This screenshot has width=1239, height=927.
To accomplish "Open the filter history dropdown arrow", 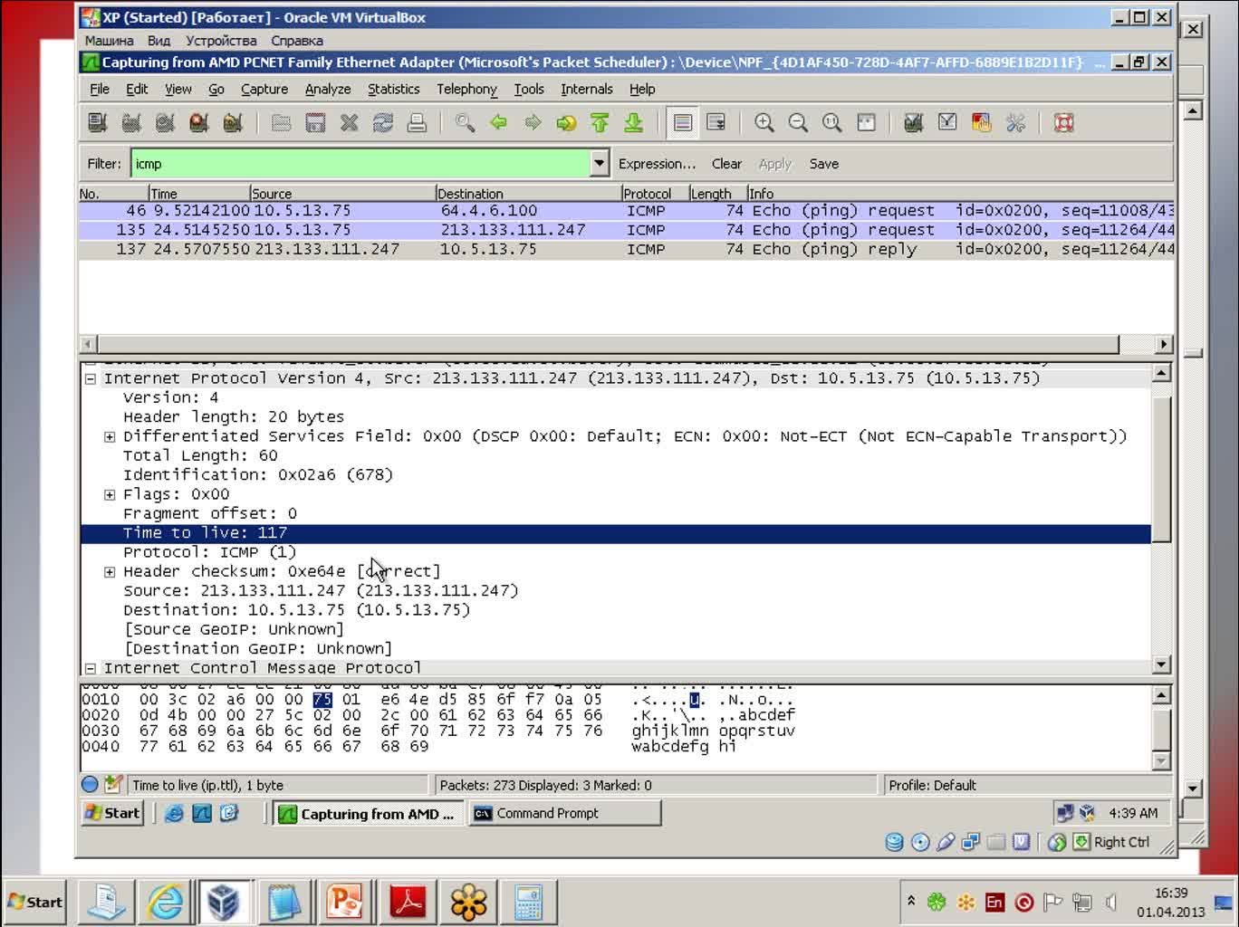I will point(600,164).
